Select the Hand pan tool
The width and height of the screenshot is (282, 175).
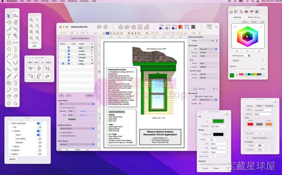point(16,23)
